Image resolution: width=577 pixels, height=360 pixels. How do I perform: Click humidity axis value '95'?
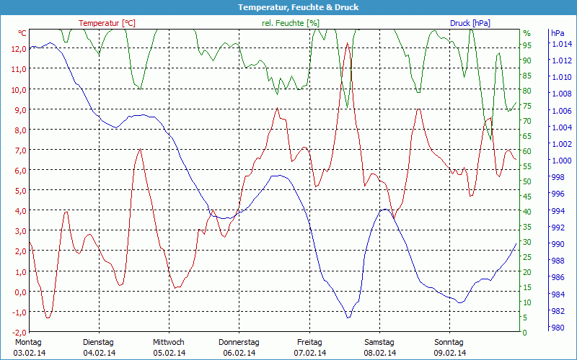tap(527, 45)
